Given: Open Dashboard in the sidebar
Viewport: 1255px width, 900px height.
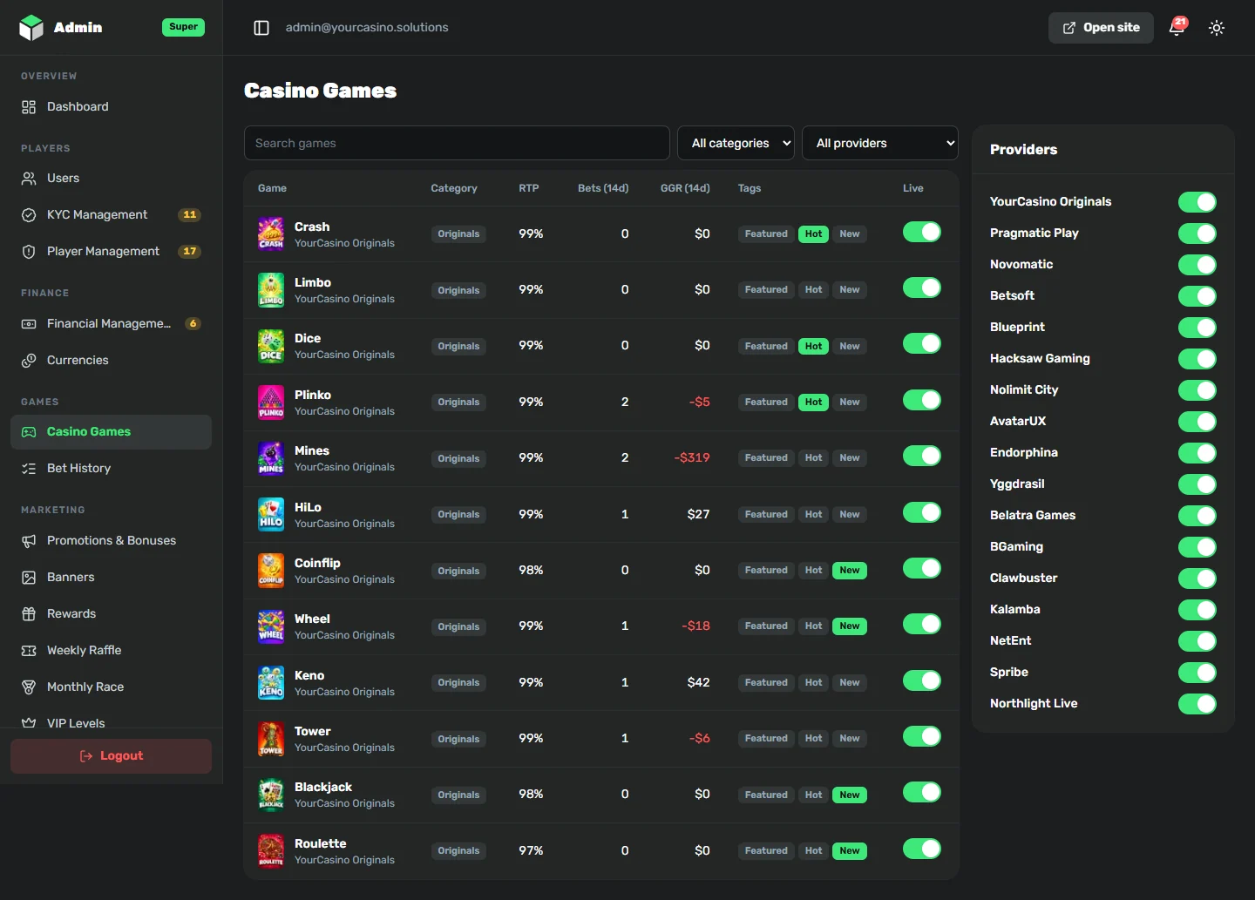Looking at the screenshot, I should pos(111,106).
